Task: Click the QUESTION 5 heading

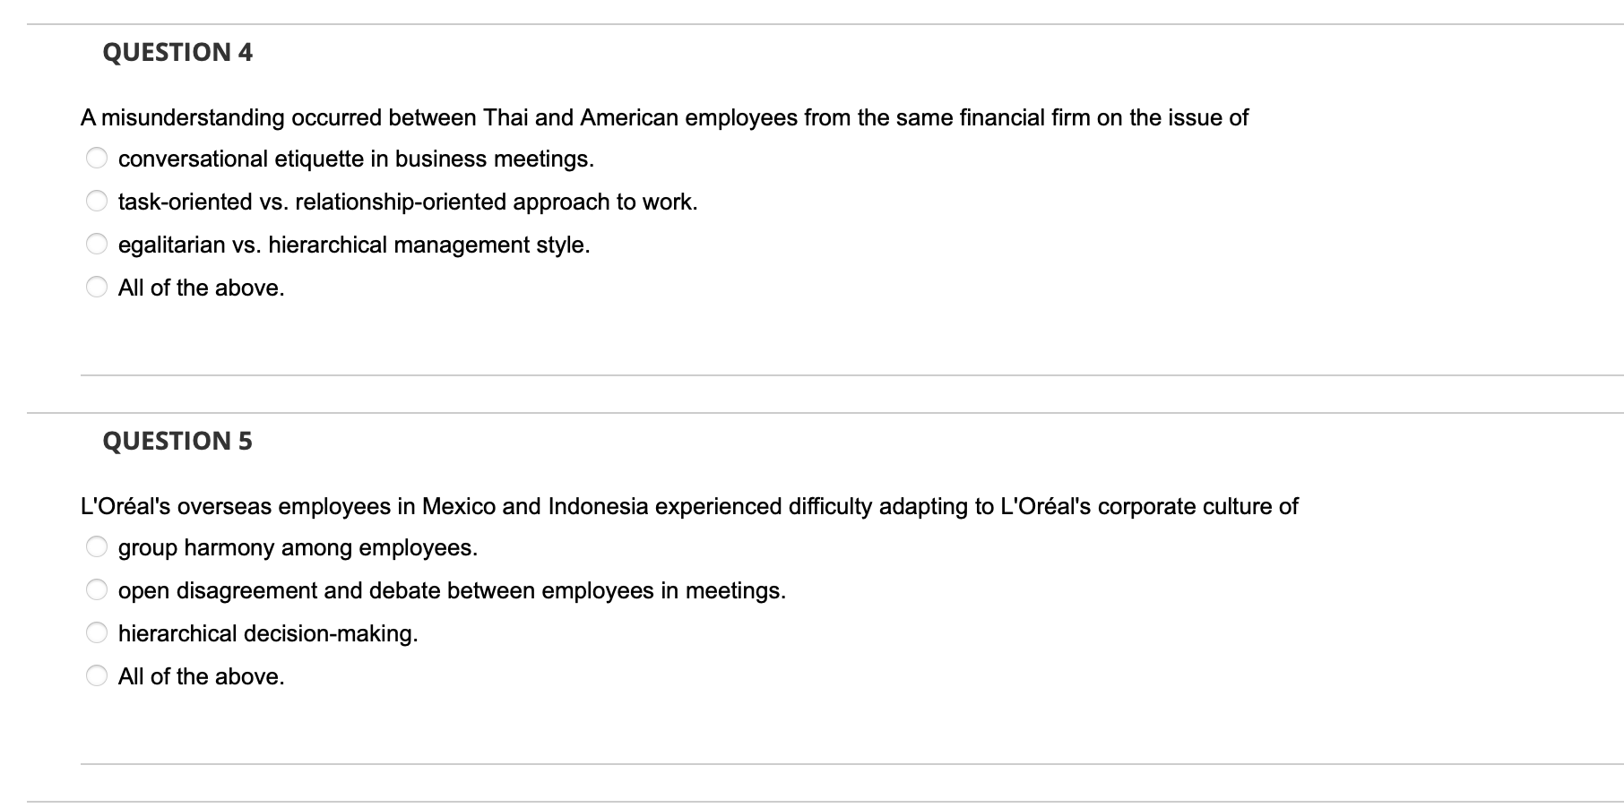Action: tap(177, 440)
